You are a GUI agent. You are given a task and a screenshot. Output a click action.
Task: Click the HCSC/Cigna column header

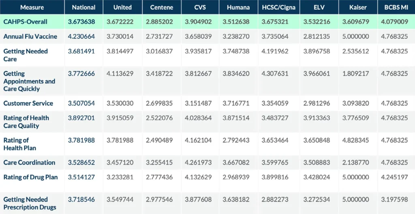point(279,7)
